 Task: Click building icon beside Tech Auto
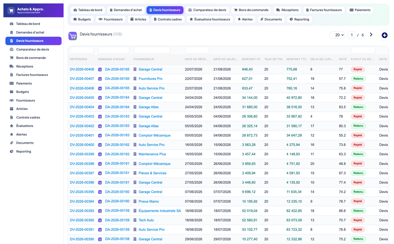tap(135, 220)
